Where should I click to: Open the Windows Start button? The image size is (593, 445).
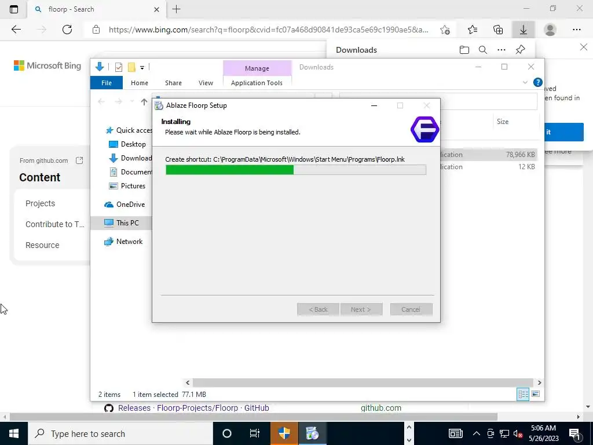point(14,433)
